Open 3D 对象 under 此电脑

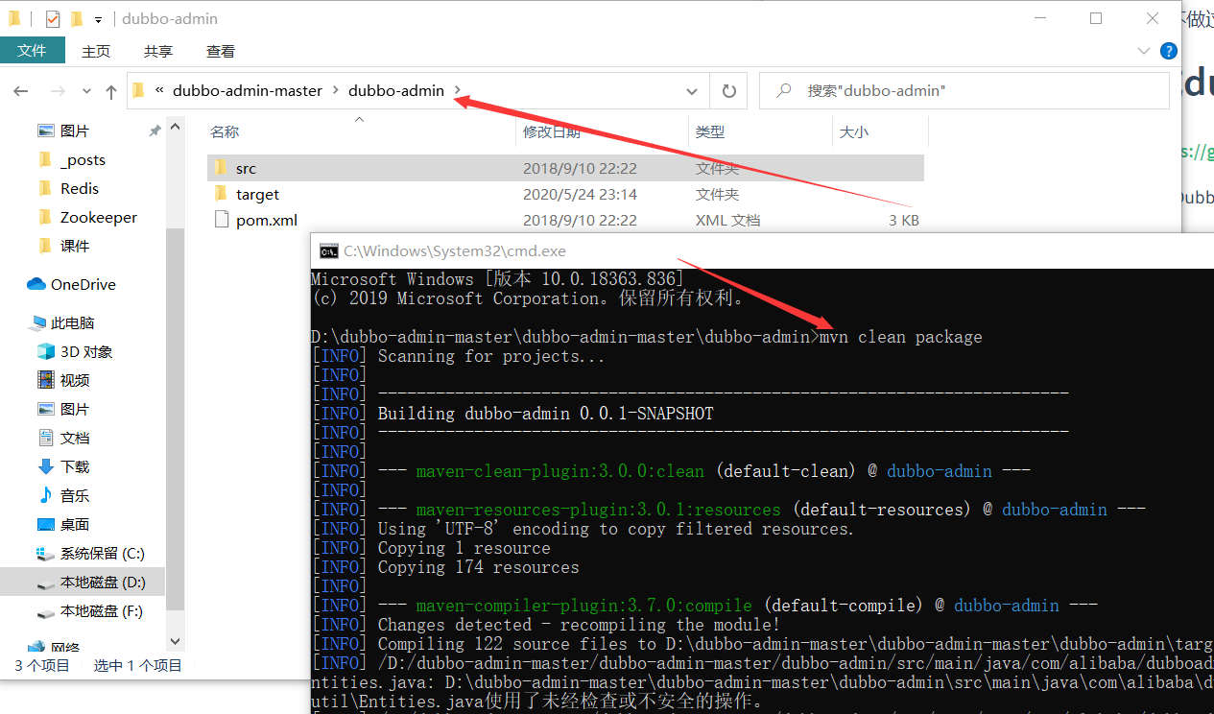click(x=86, y=351)
